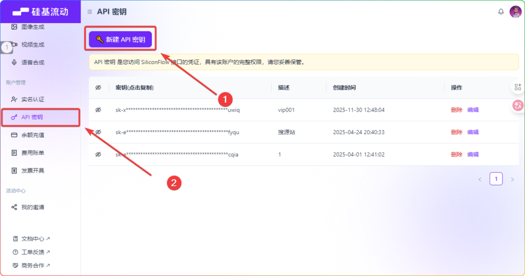Click the pink translate floating icon
Image resolution: width=525 pixels, height=276 pixels.
coord(518,105)
